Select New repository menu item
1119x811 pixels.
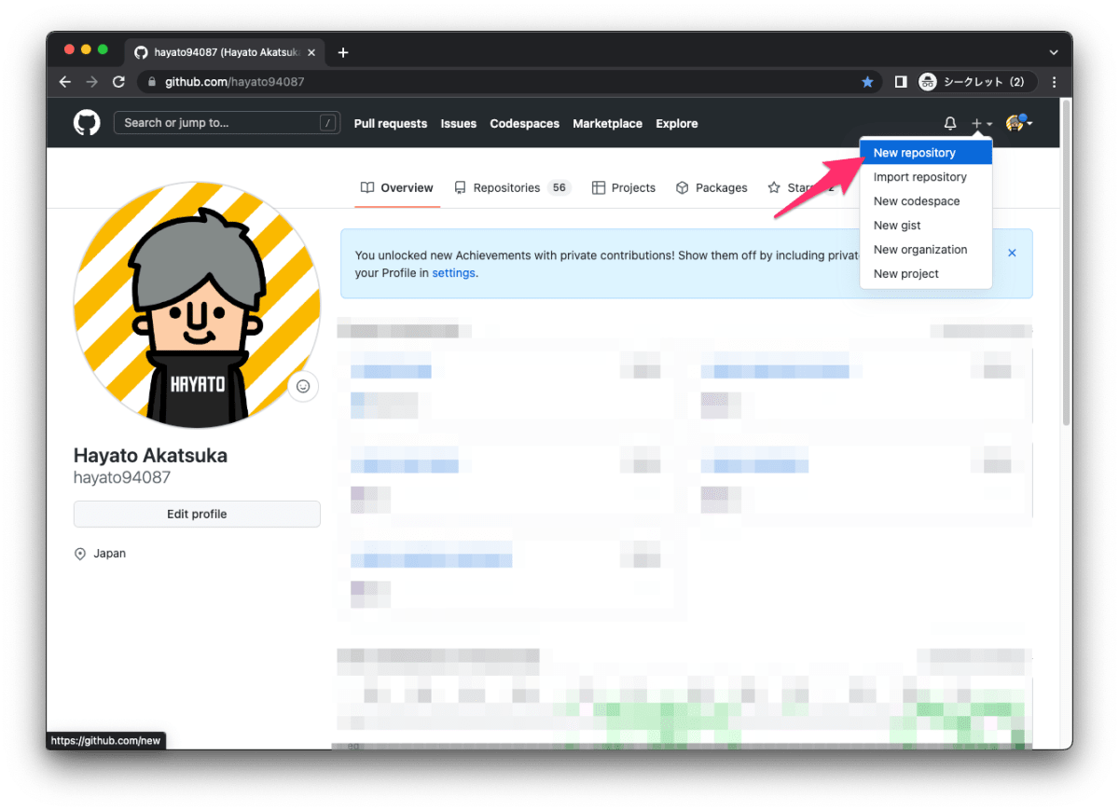point(926,153)
